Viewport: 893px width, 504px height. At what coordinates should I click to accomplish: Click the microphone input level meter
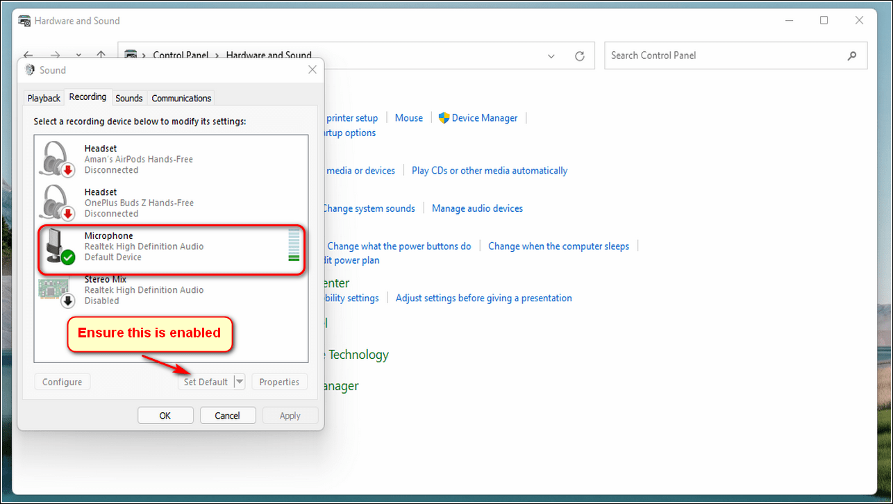pos(293,246)
